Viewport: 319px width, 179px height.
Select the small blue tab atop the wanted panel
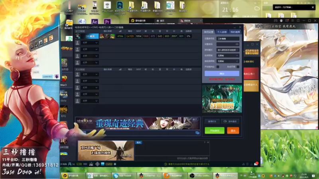click(x=138, y=142)
